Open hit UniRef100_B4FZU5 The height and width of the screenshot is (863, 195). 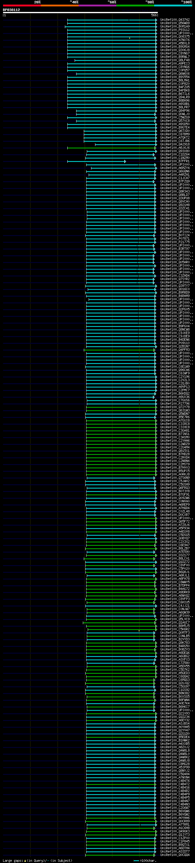pos(175,87)
